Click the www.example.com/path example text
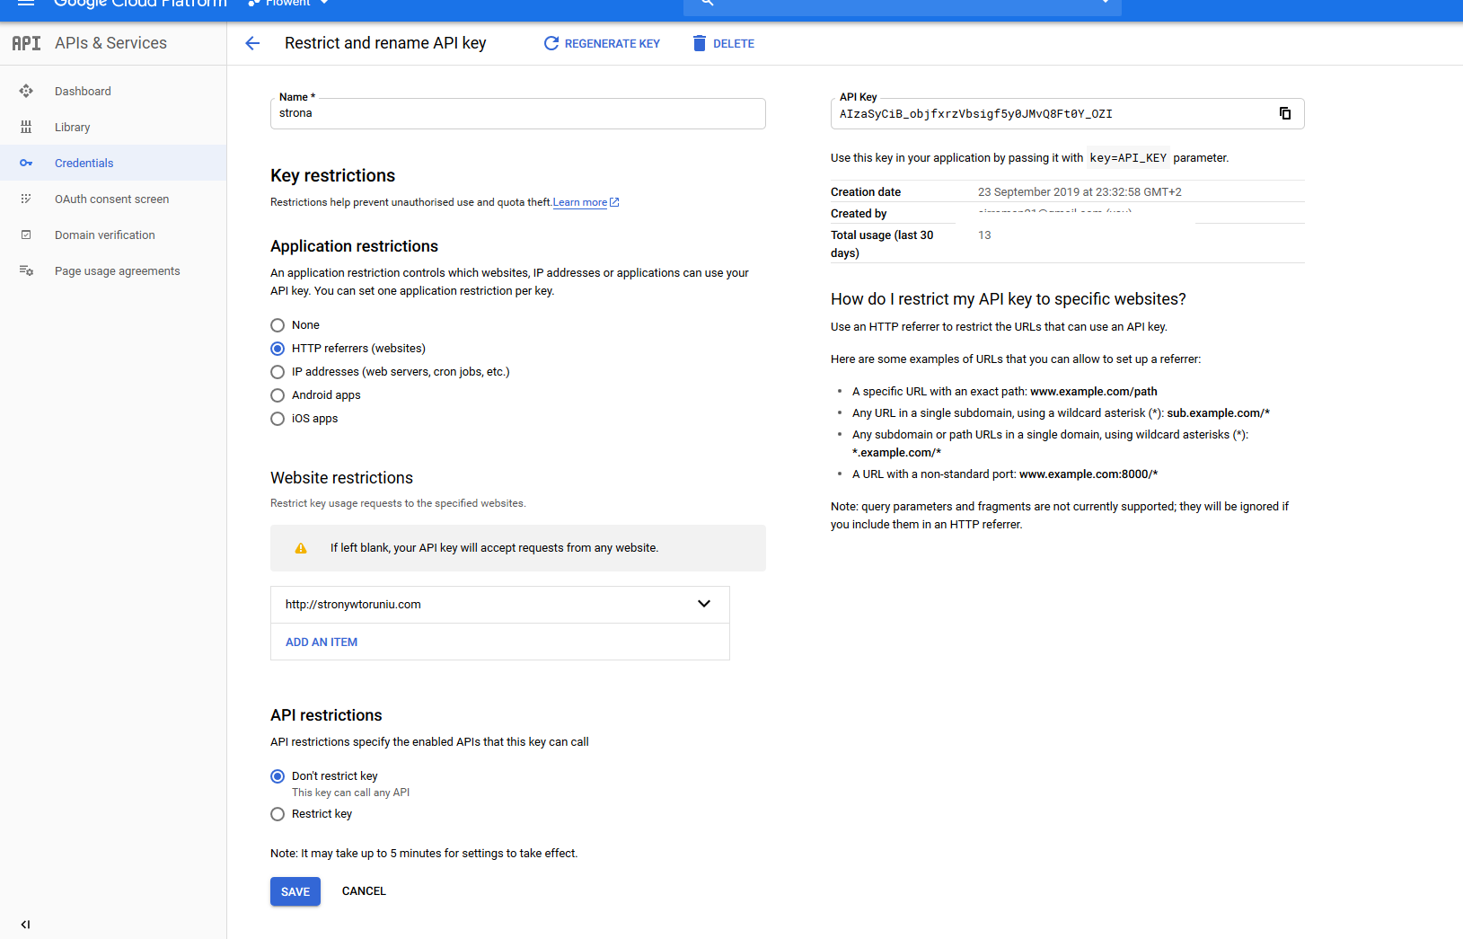 click(x=1094, y=392)
